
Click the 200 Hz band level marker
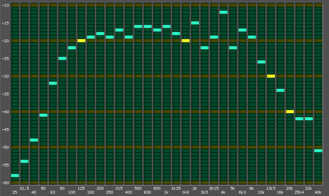[100, 34]
